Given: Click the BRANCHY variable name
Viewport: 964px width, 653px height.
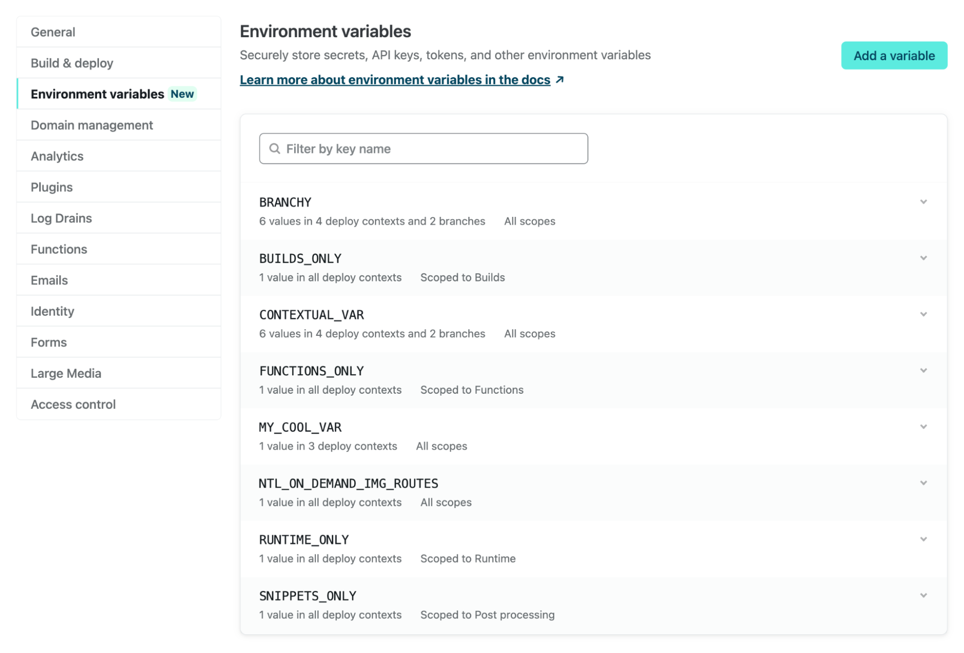Looking at the screenshot, I should [285, 202].
